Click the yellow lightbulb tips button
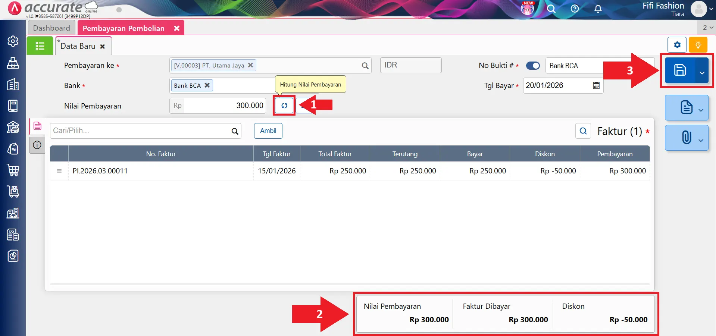Screen dimensions: 716x336 [698, 45]
